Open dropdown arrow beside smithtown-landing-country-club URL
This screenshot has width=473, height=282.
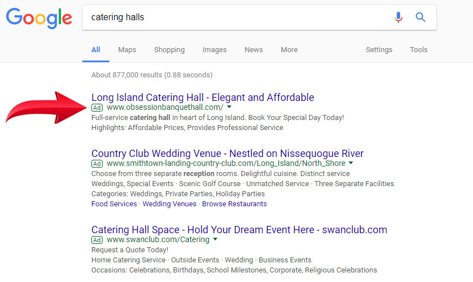tap(351, 163)
